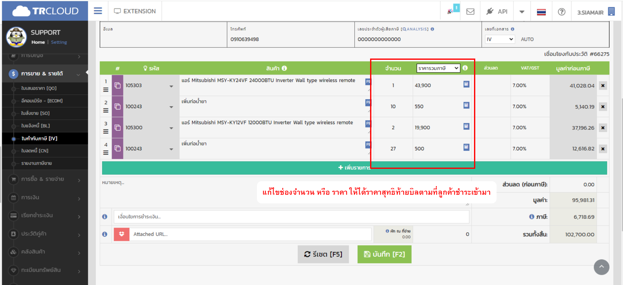Click info icon beside price type dropdown
Image resolution: width=623 pixels, height=285 pixels.
[465, 68]
